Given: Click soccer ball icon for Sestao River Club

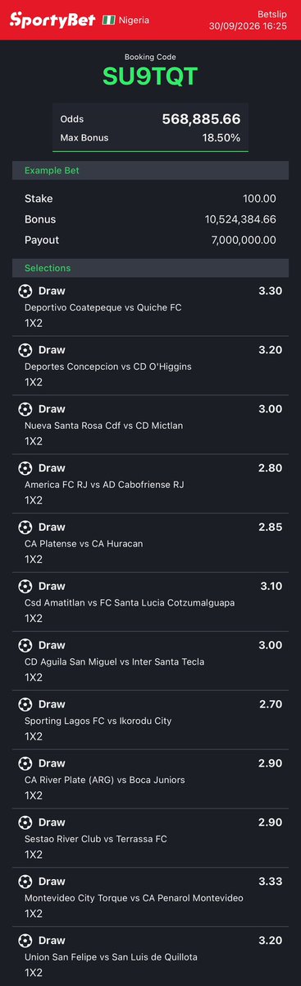Looking at the screenshot, I should coord(25,822).
